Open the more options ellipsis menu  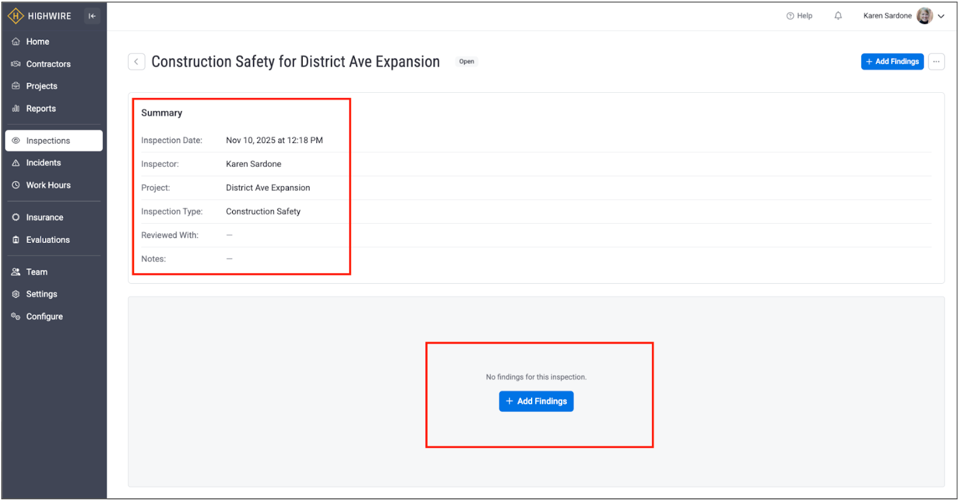(936, 62)
